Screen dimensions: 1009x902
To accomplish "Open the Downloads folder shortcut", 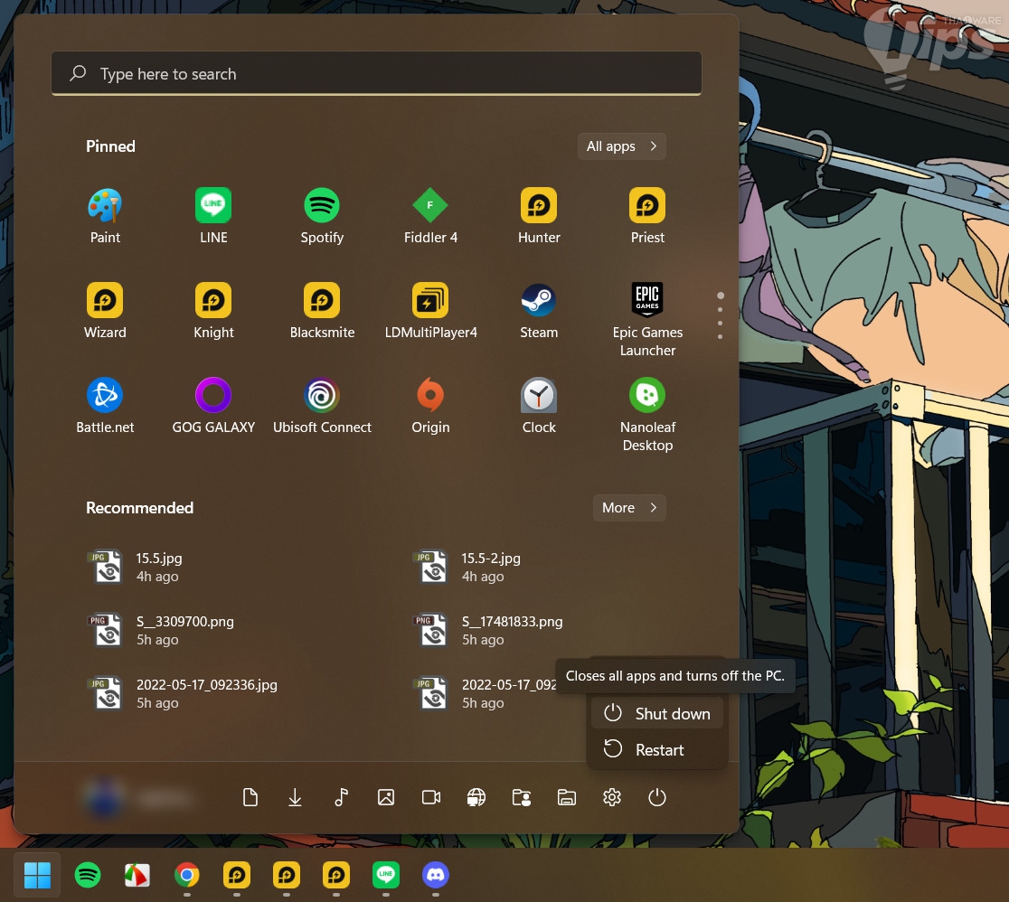I will [295, 797].
